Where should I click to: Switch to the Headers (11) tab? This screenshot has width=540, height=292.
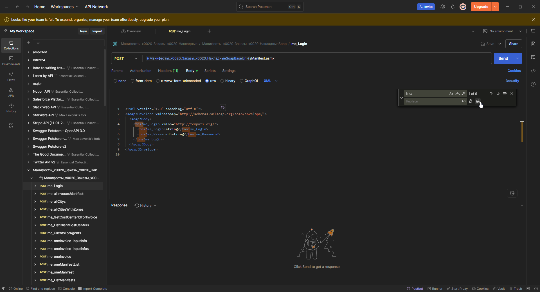(168, 71)
